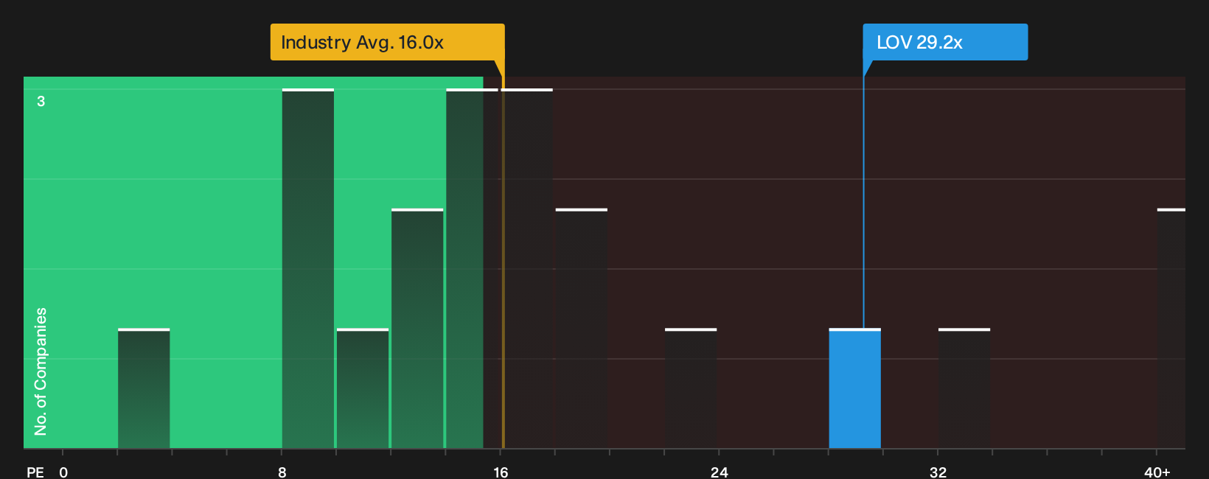The image size is (1209, 479).
Task: Click the LOV 29.2x label
Action: 945,42
